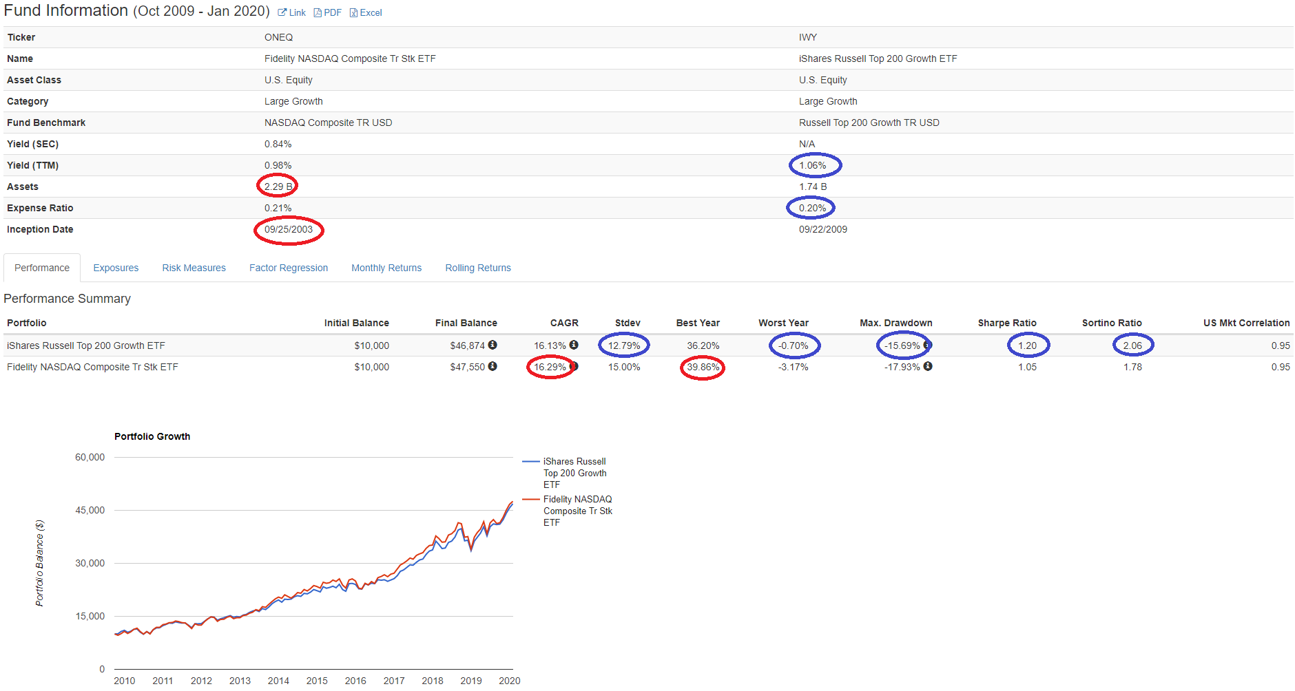The height and width of the screenshot is (691, 1295).
Task: Click inception date 09/22/2009
Action: [823, 229]
